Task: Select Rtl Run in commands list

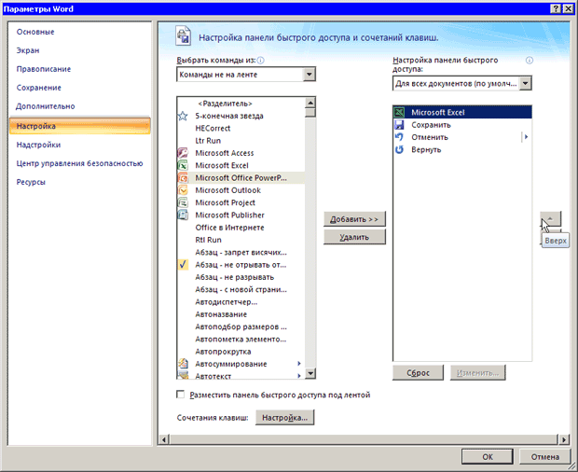Action: tap(241, 240)
